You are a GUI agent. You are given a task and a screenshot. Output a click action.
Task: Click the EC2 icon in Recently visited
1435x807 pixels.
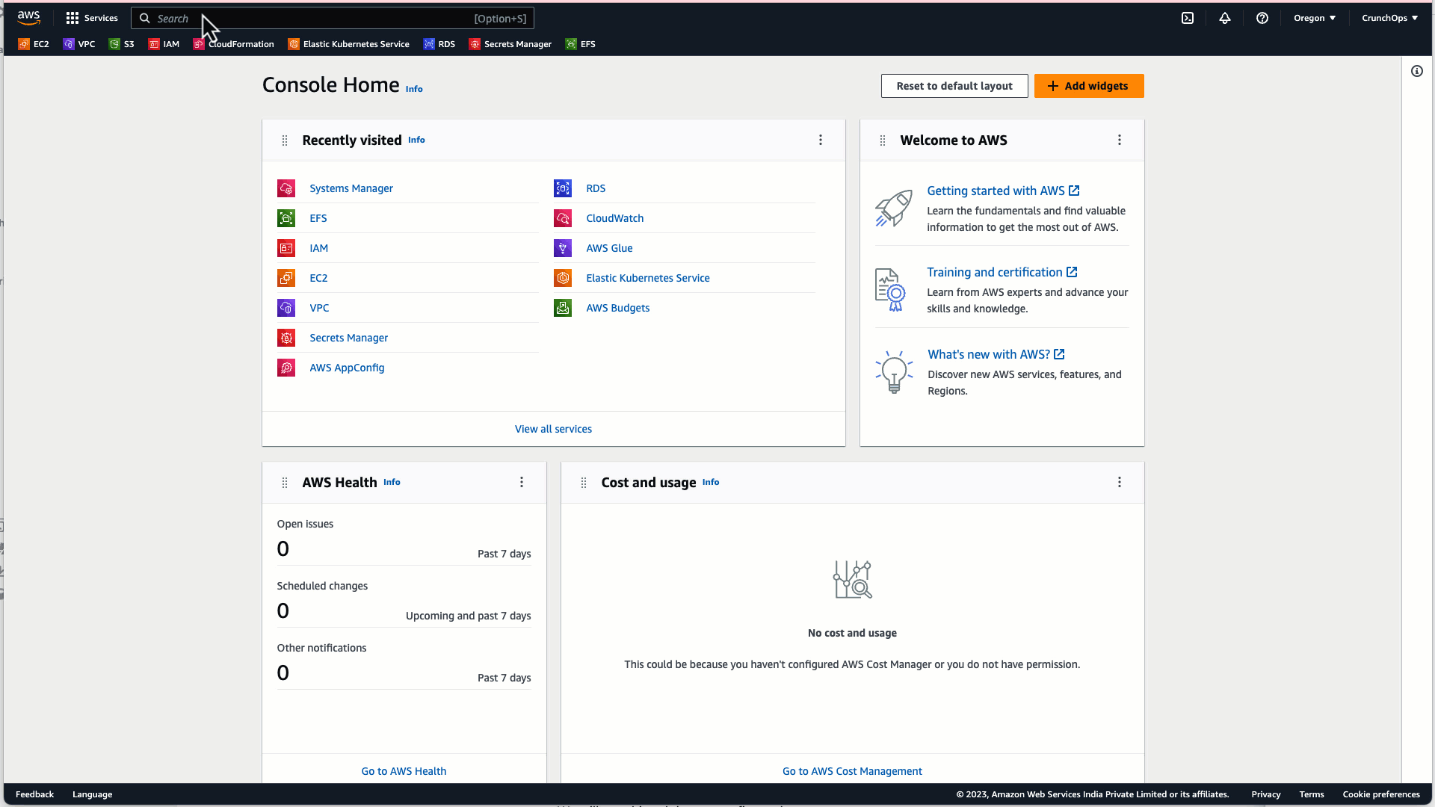[x=286, y=278]
